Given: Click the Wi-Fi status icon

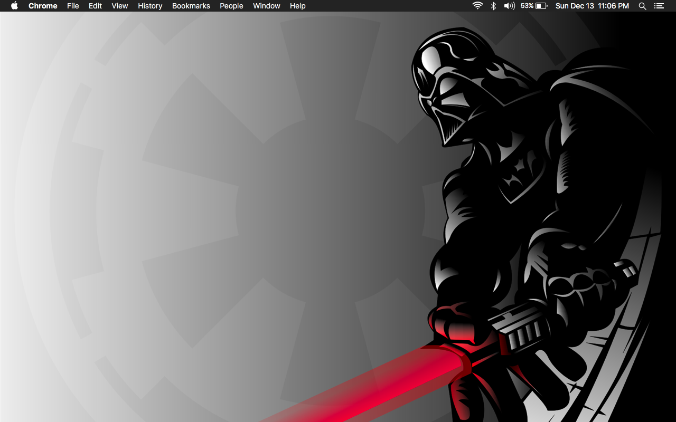Looking at the screenshot, I should (x=477, y=6).
